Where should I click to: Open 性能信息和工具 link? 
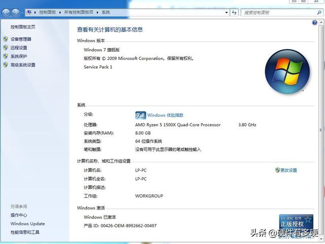pyautogui.click(x=25, y=232)
